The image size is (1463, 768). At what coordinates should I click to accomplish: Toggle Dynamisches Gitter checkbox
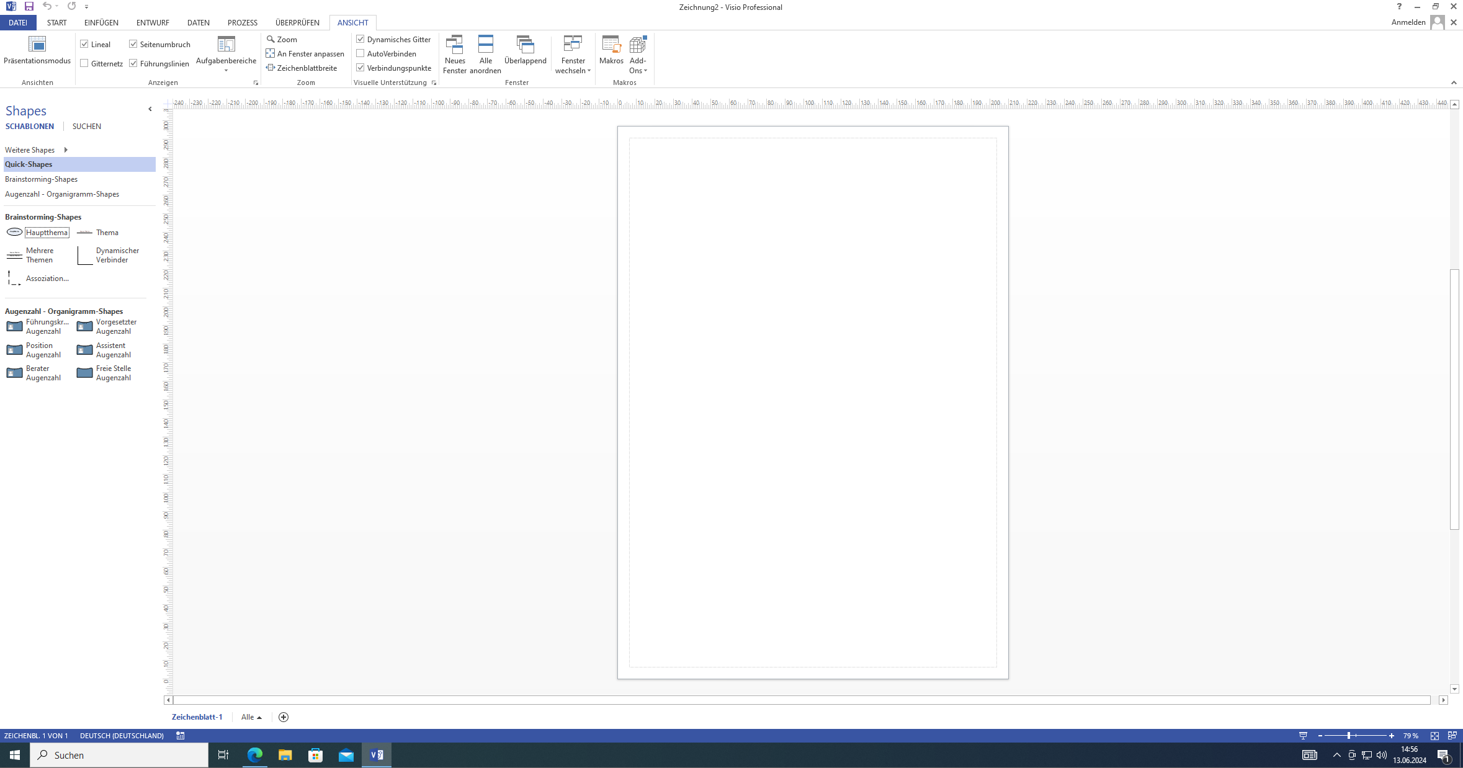360,39
